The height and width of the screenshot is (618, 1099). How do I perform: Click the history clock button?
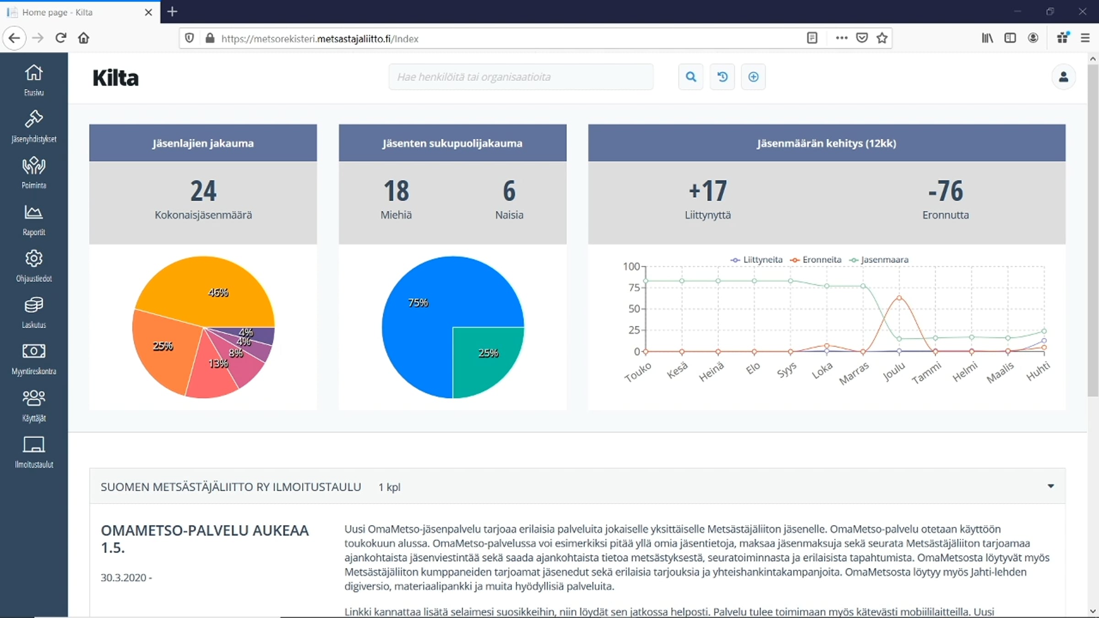coord(722,77)
